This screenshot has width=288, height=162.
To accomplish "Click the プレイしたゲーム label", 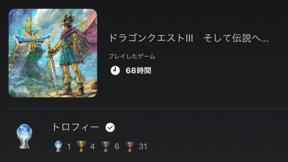I will 132,56.
